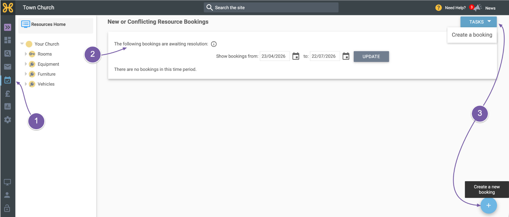Click the Resources Home list icon

(25, 24)
